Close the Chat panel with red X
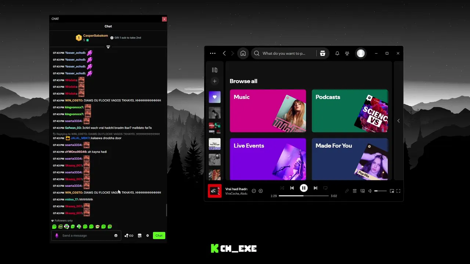The image size is (470, 264). click(164, 19)
